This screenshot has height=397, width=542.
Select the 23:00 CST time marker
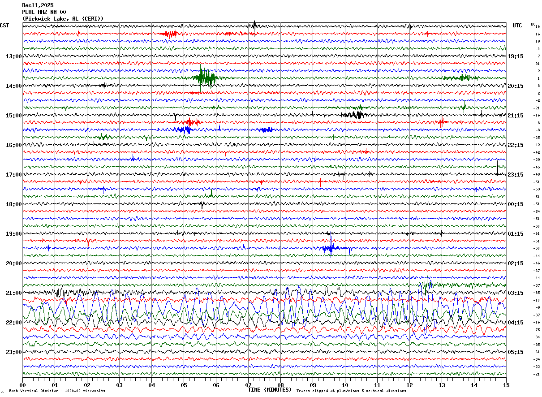pos(13,352)
